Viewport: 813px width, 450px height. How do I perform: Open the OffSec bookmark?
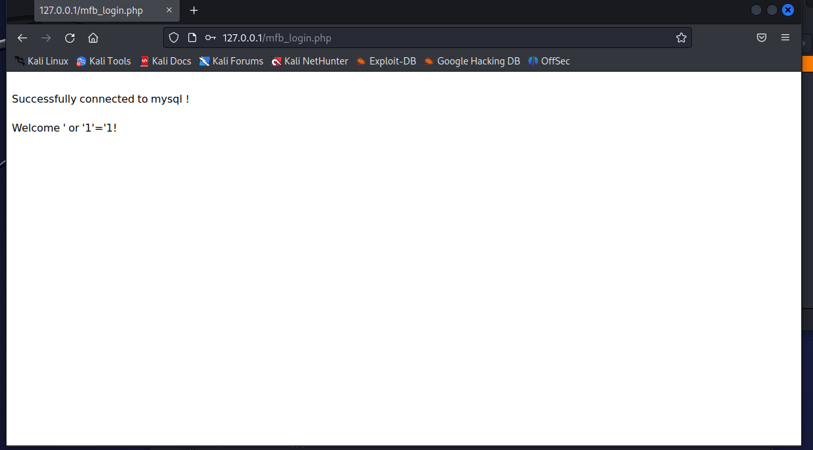point(549,61)
